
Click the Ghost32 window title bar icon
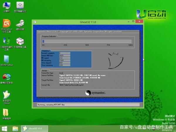tap(34, 22)
